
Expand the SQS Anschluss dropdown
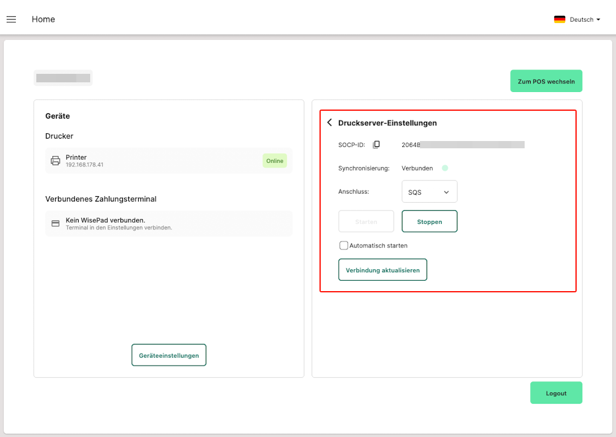point(429,192)
